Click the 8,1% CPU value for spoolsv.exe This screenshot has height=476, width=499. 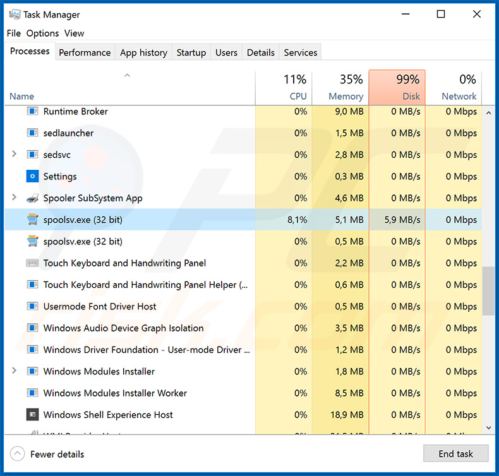coord(298,220)
